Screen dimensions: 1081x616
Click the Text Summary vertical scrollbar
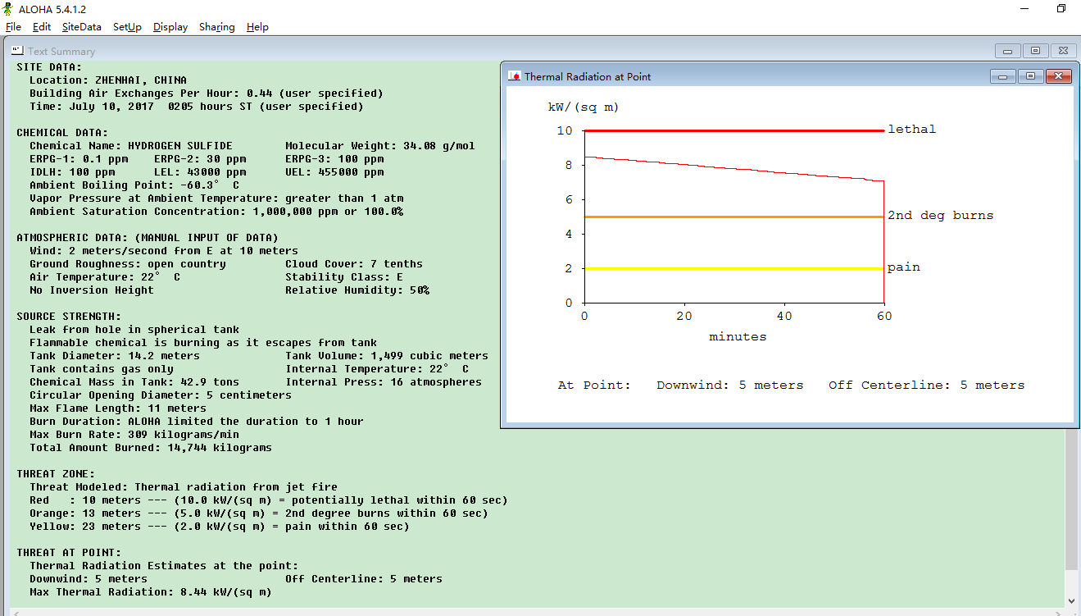(1070, 500)
